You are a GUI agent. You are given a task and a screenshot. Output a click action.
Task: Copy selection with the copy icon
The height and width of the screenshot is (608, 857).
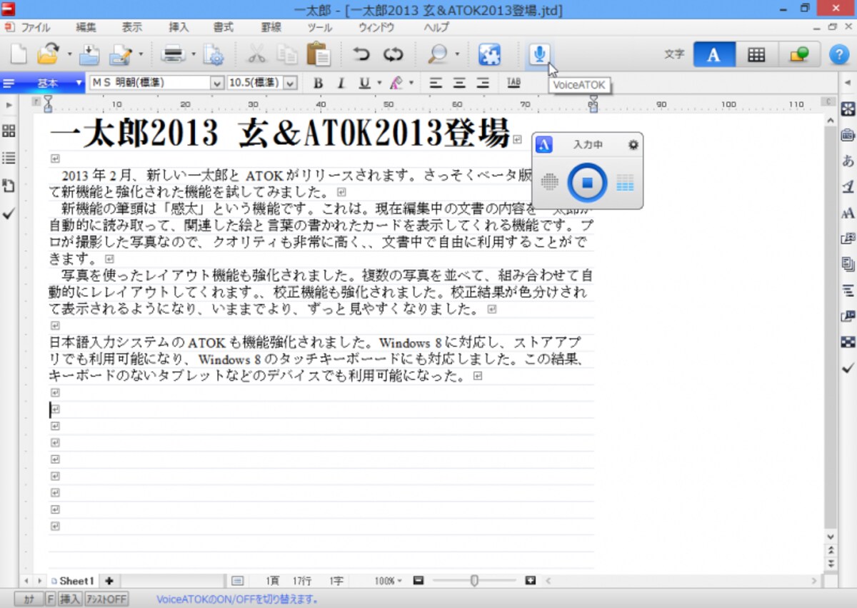(287, 55)
